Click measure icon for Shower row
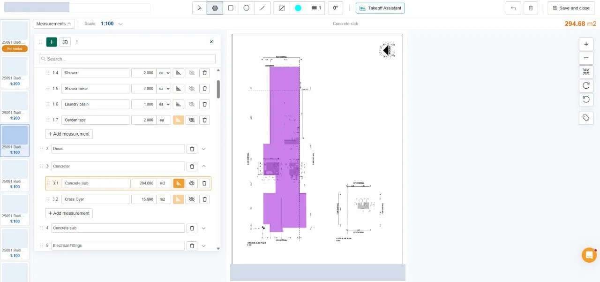This screenshot has width=600, height=282. click(178, 73)
